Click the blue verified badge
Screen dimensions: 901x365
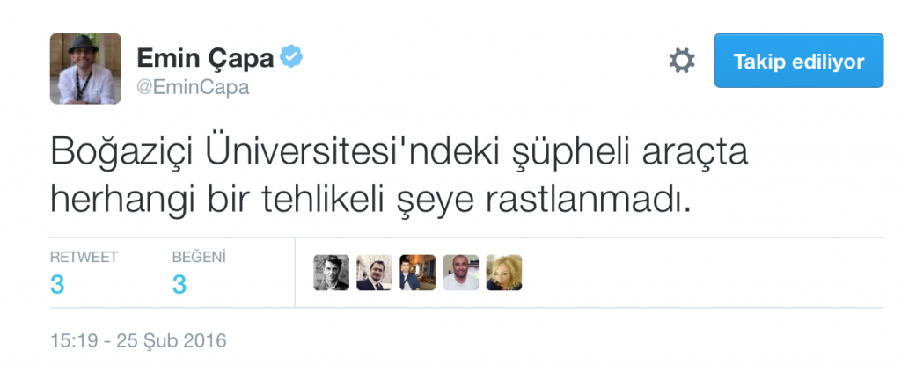point(291,59)
